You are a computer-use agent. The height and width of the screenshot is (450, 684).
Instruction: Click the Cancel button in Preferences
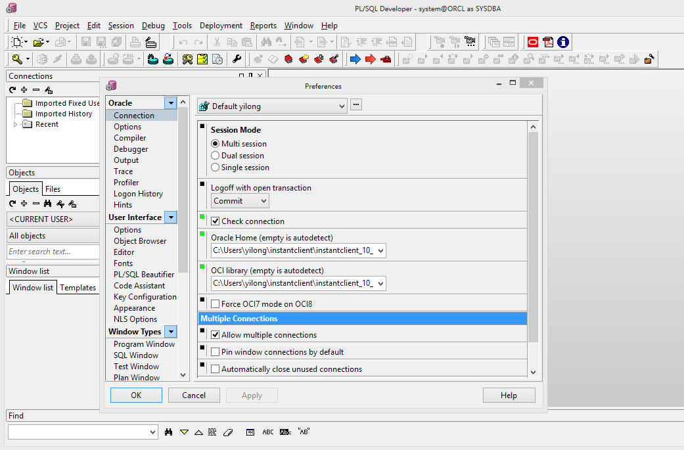pos(194,395)
